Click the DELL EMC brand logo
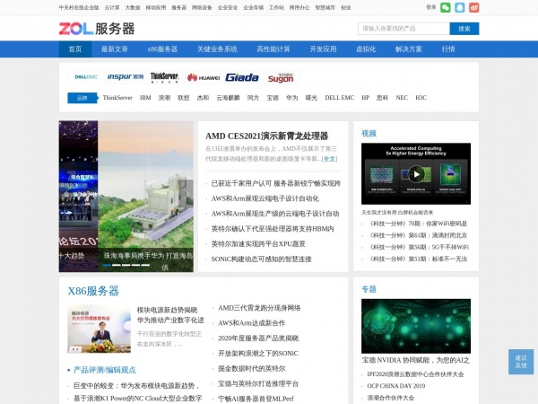 click(86, 77)
